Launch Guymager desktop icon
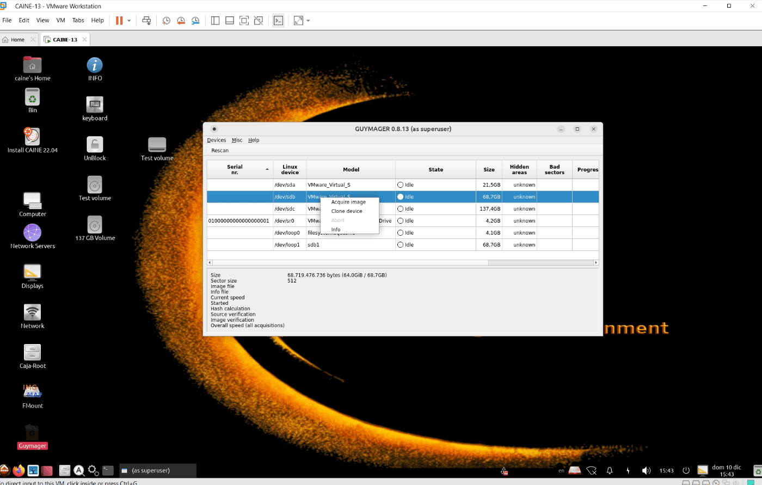Image resolution: width=762 pixels, height=485 pixels. (32, 437)
